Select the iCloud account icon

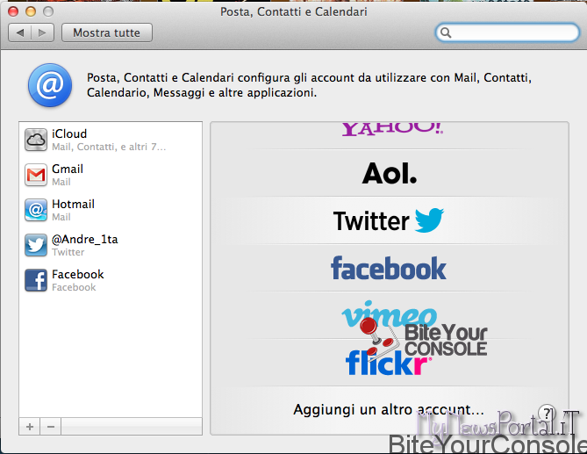pos(36,140)
